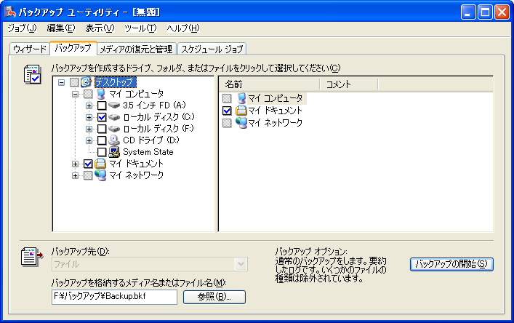Click the backup selection checklist icon

pos(32,74)
